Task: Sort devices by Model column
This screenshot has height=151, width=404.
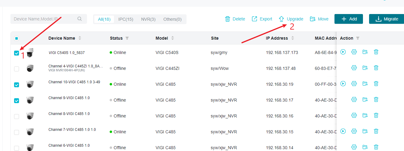Action: click(x=172, y=38)
